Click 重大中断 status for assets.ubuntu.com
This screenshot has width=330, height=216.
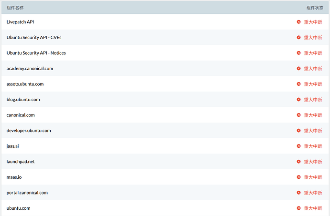313,84
